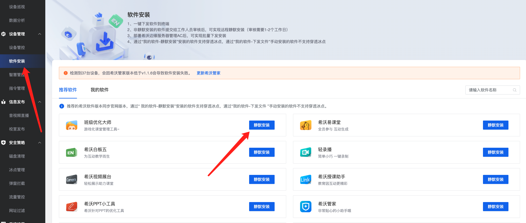Image resolution: width=526 pixels, height=223 pixels.
Task: Click the 班级优化大师 app icon
Action: point(72,125)
